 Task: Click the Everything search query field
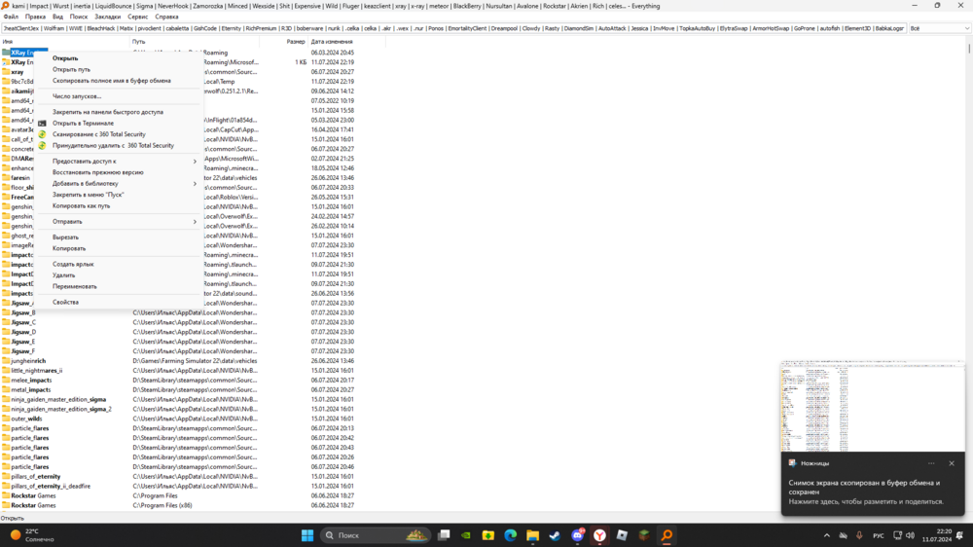(453, 28)
